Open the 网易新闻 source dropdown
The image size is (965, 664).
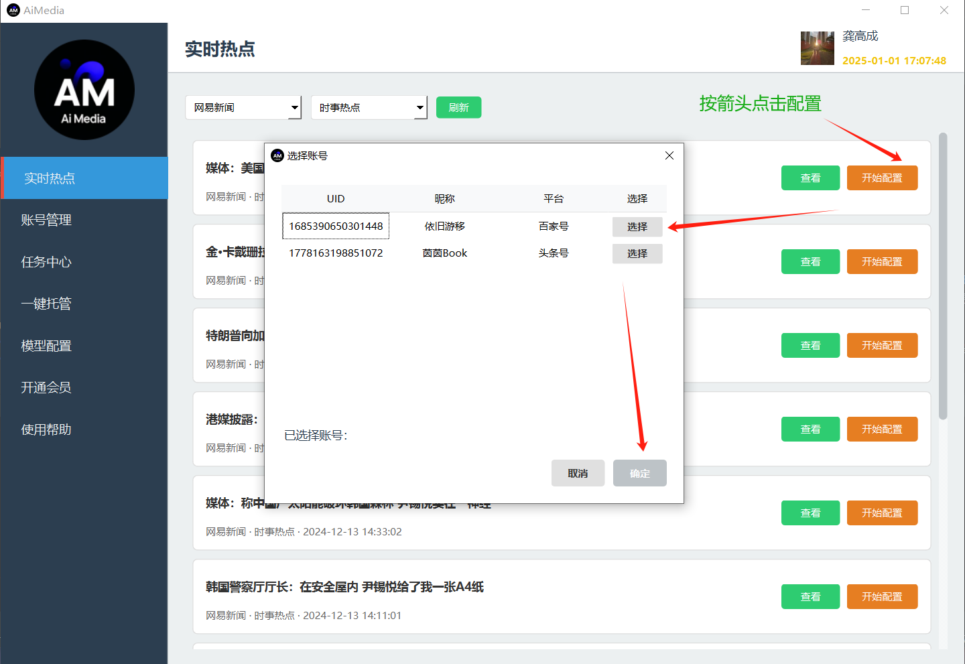click(243, 107)
